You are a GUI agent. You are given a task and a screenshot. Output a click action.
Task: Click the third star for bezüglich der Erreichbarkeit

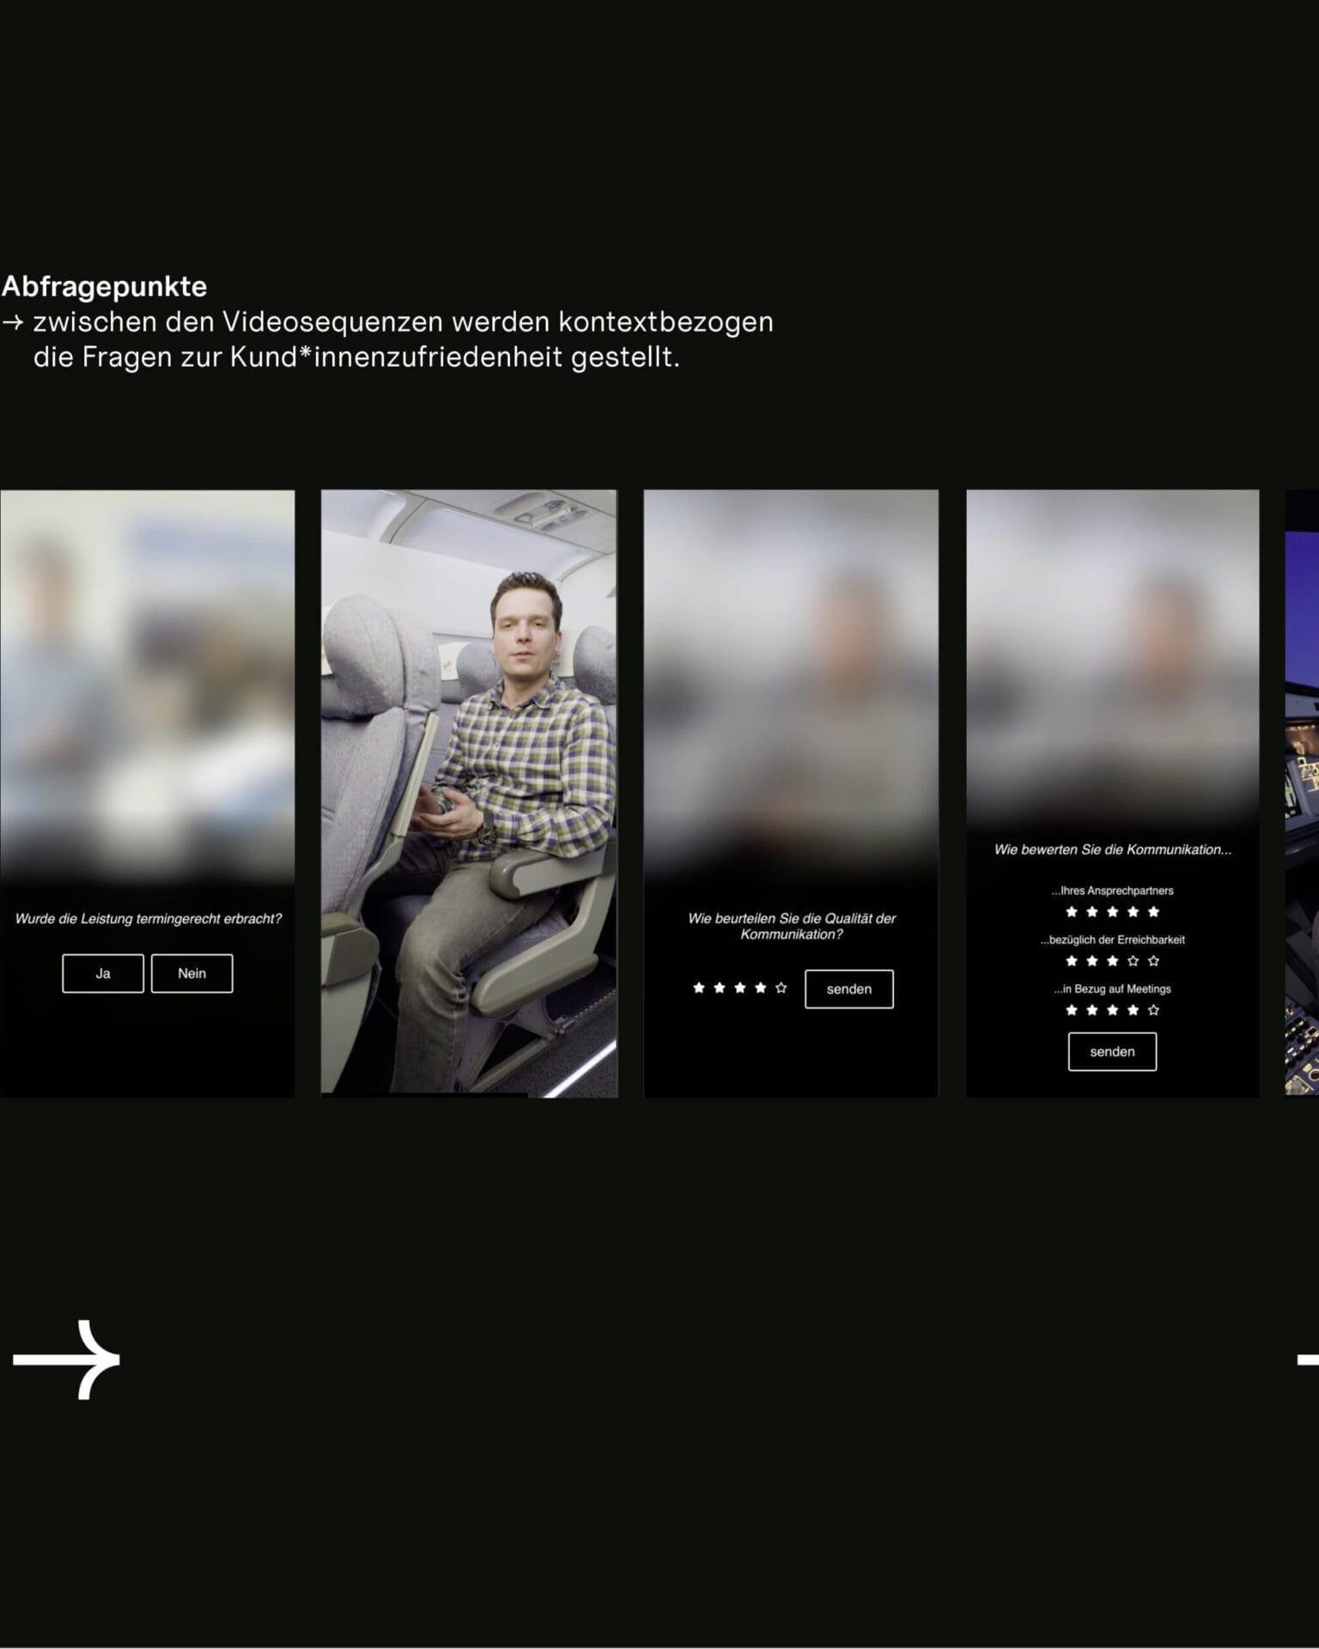point(1112,961)
